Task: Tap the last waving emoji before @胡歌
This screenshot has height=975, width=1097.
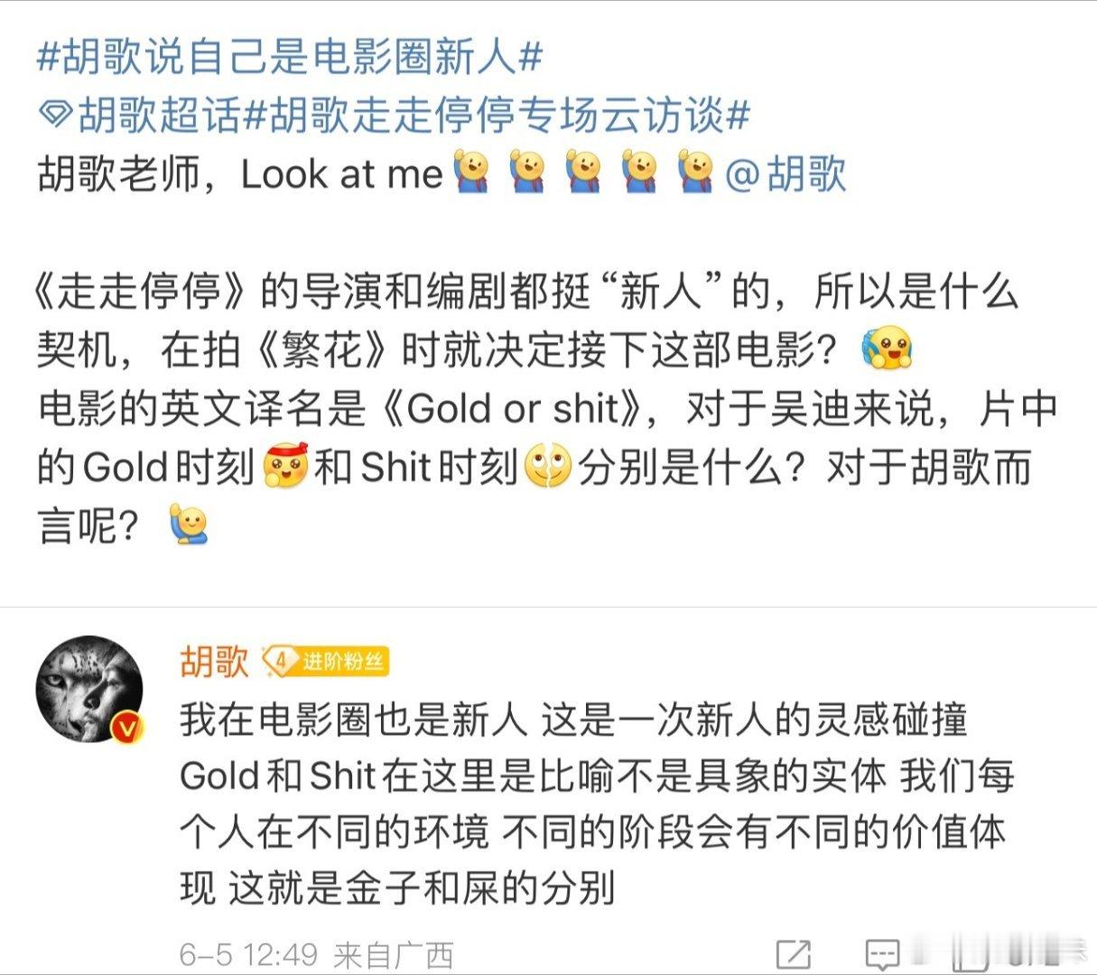Action: [696, 172]
